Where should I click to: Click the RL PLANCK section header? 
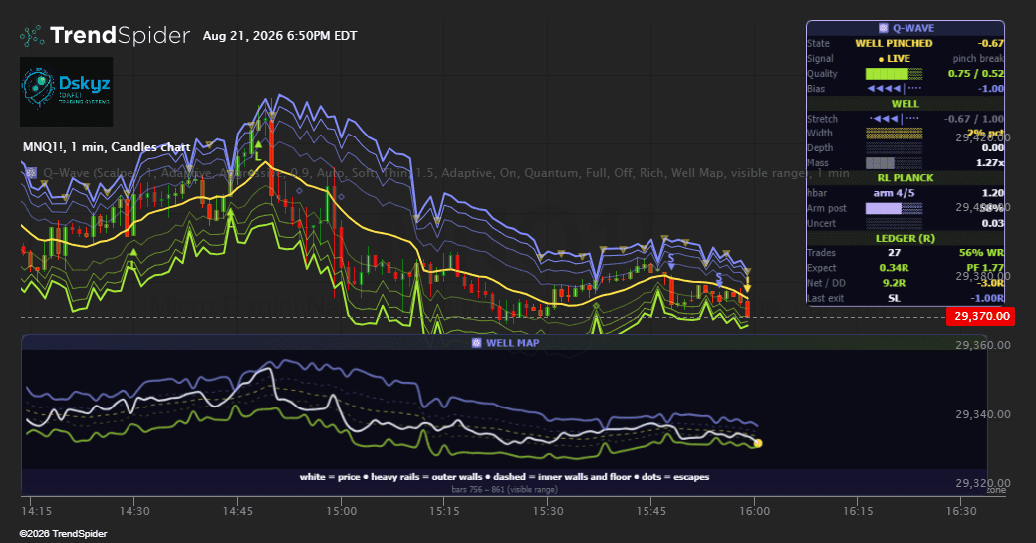[x=906, y=178]
